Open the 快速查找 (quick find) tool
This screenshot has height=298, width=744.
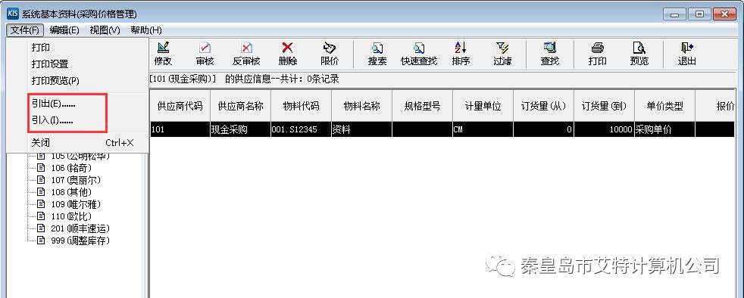coord(418,54)
